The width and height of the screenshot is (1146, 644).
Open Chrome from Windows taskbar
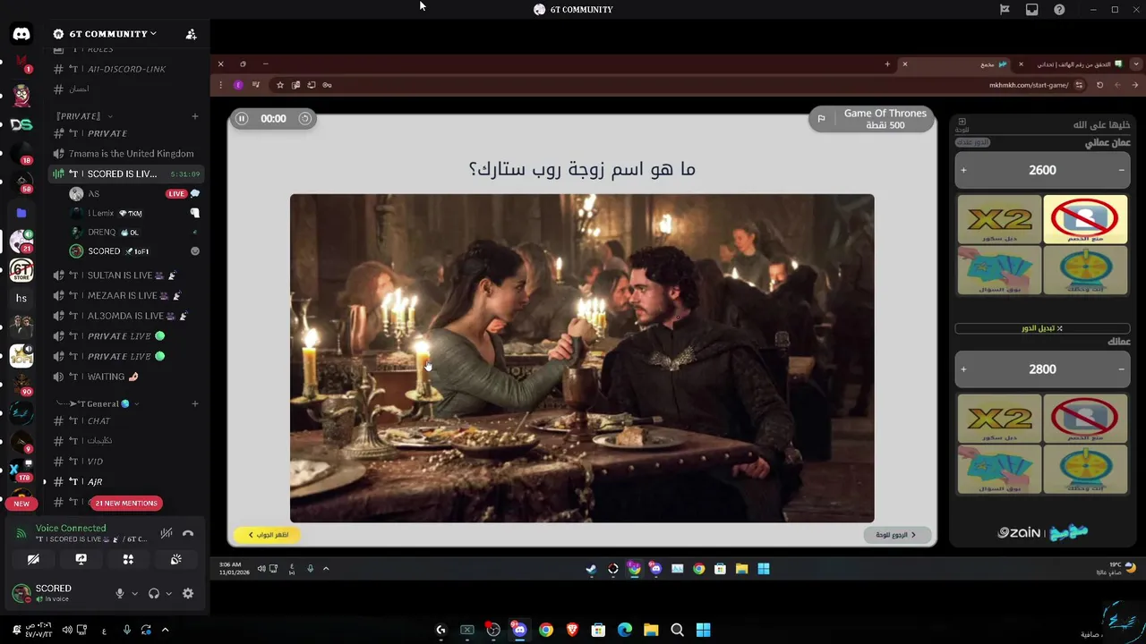coord(546,630)
